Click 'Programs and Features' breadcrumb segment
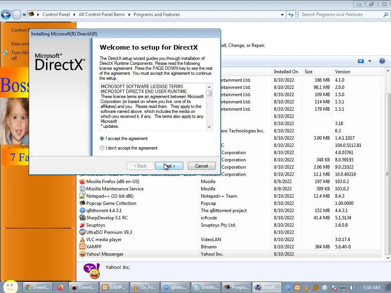 (x=157, y=14)
